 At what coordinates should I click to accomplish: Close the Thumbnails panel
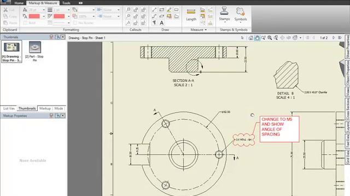[63, 37]
